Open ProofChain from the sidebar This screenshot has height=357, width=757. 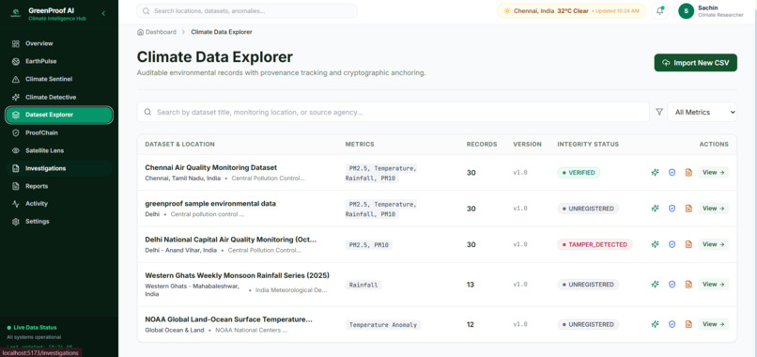59,132
